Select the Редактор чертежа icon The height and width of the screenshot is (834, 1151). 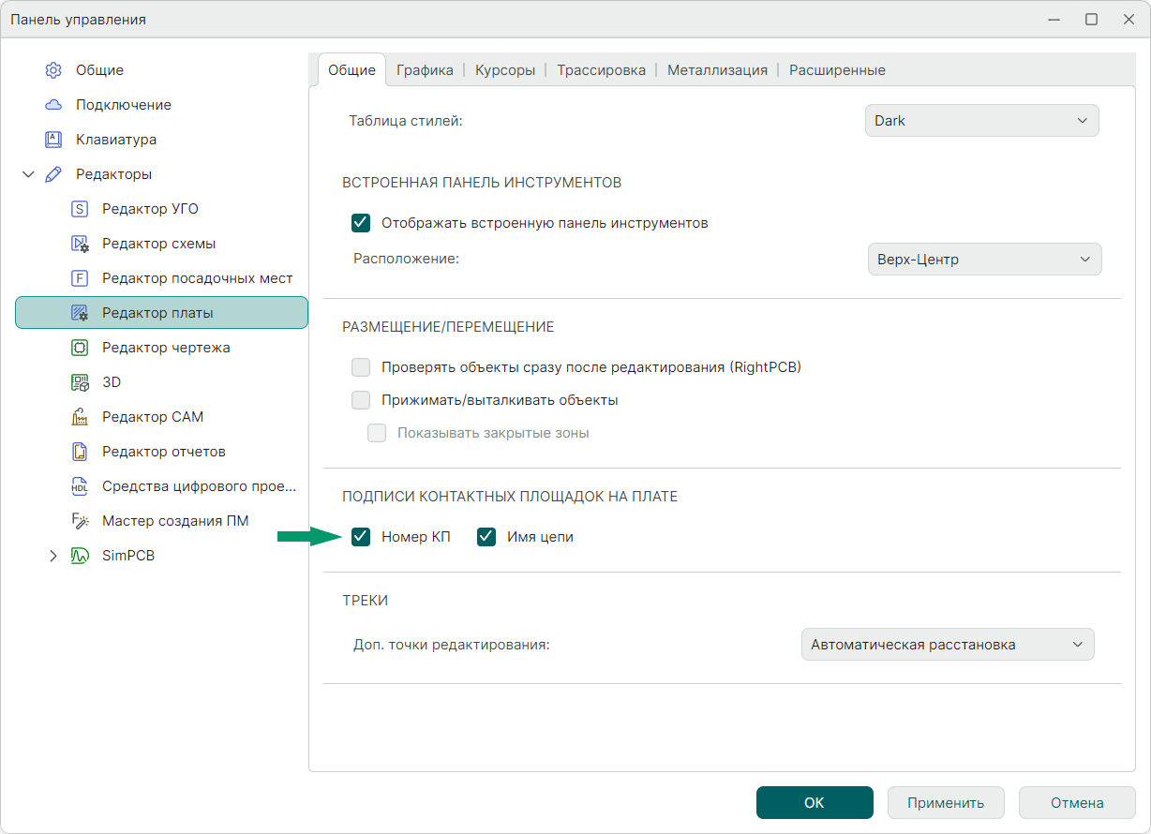(x=80, y=348)
